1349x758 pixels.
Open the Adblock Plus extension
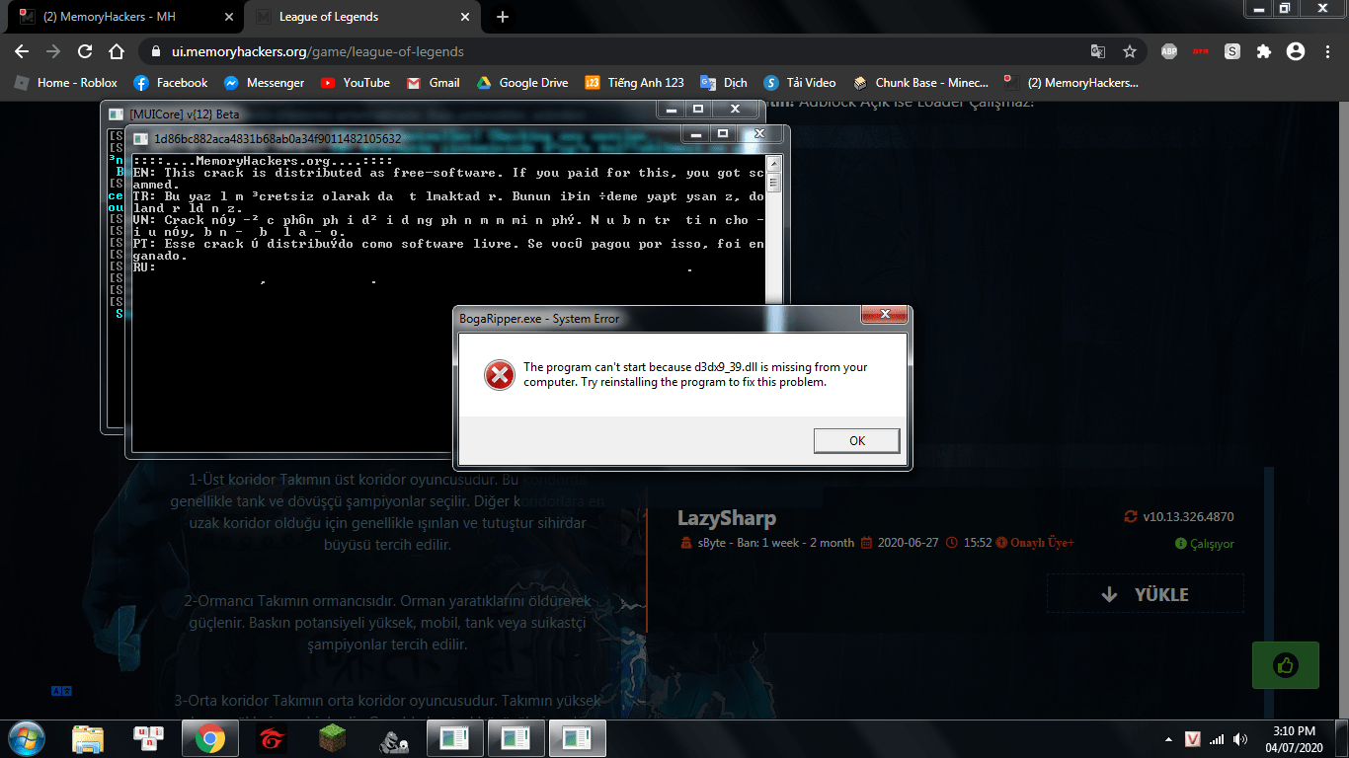pyautogui.click(x=1169, y=51)
